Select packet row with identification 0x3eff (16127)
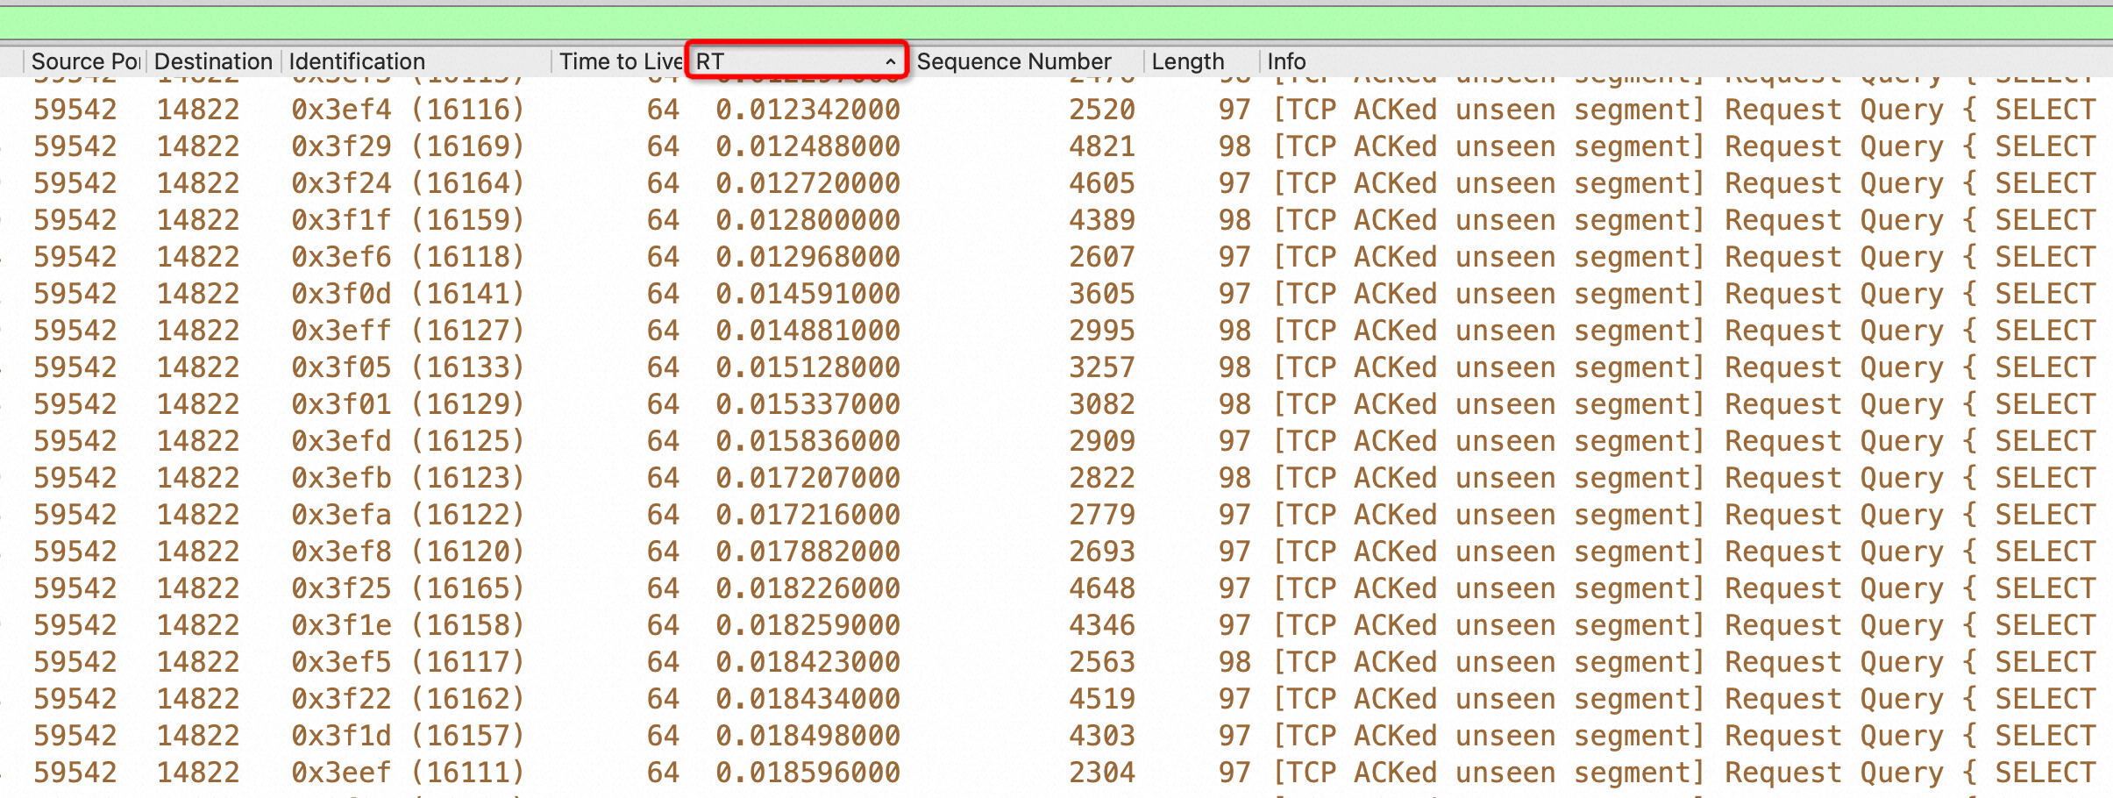 1056,331
